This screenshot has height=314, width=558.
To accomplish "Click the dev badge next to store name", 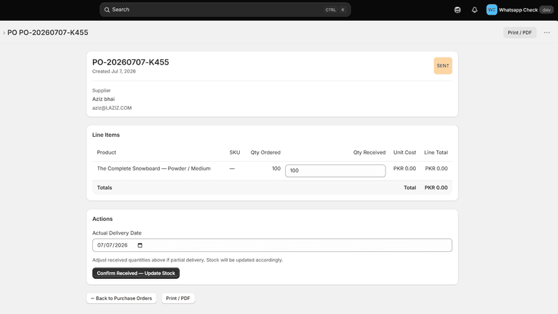I will tap(547, 10).
